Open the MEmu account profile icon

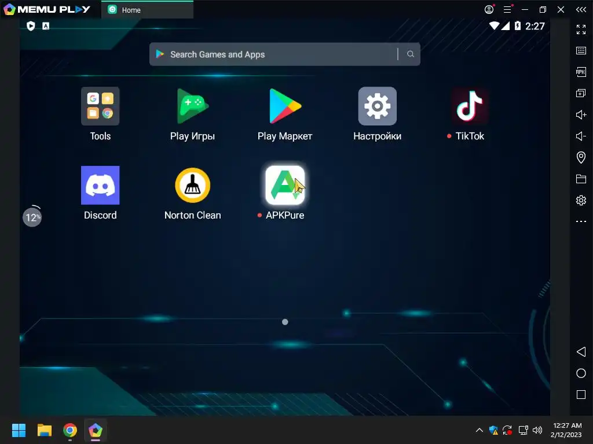[x=489, y=9]
